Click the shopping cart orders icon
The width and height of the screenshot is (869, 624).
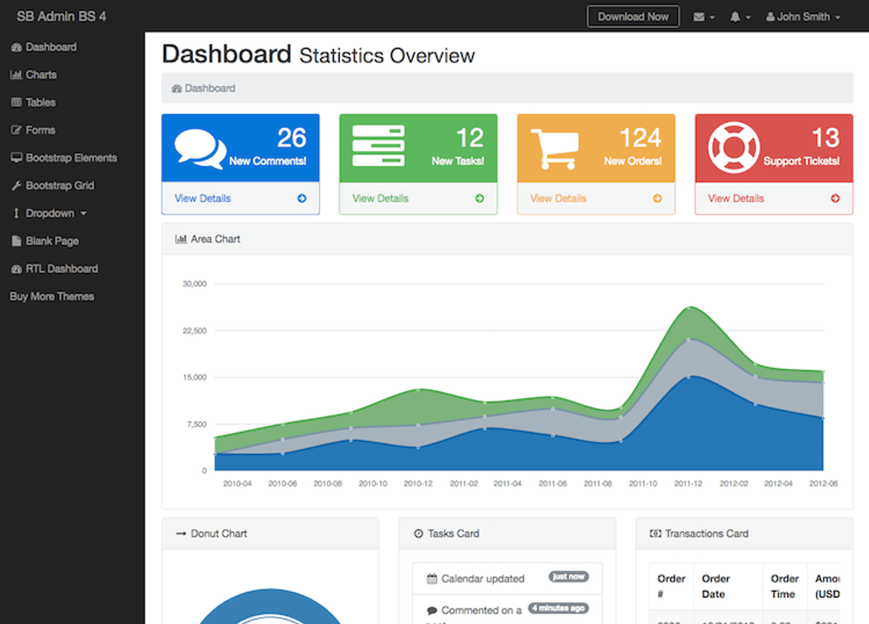[x=555, y=149]
